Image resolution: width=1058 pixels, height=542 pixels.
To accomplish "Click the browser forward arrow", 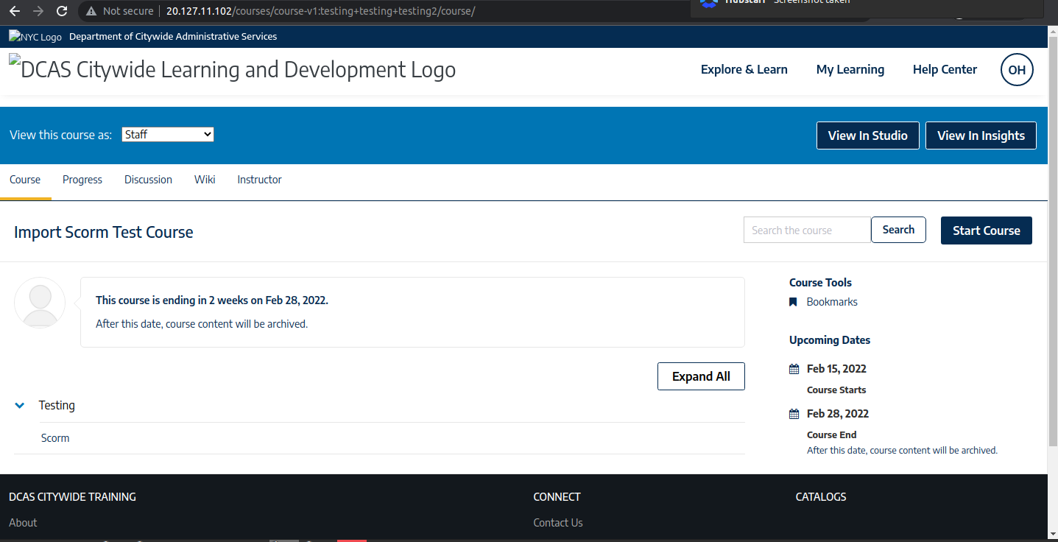I will (x=38, y=11).
